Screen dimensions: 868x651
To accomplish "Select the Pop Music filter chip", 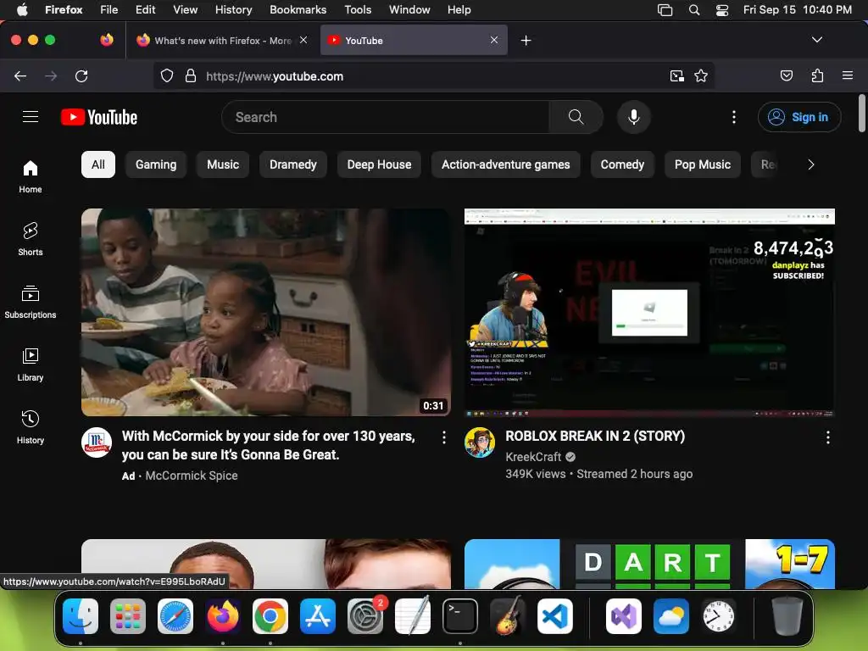I will [703, 164].
